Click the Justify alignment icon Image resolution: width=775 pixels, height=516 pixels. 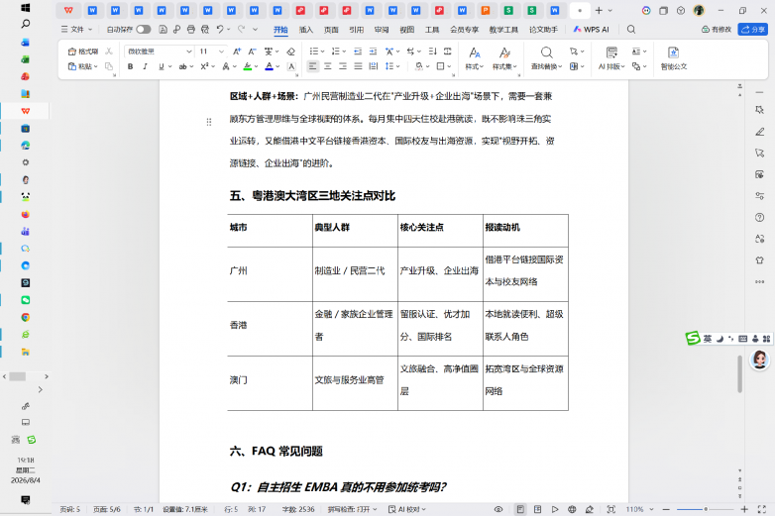[x=359, y=66]
